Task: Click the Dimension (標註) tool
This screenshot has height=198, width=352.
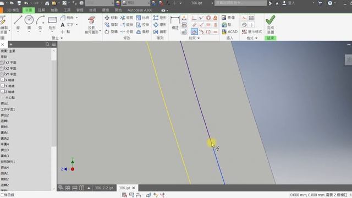Action: 175,23
